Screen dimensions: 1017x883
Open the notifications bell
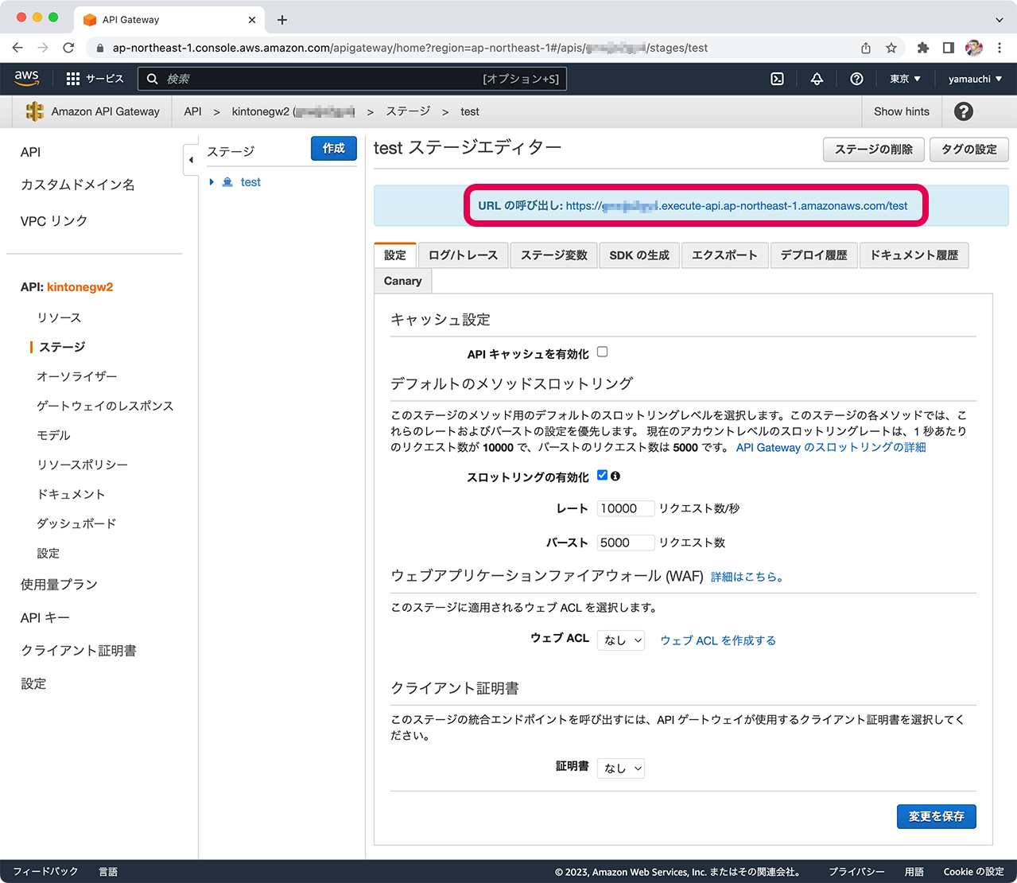pos(817,79)
